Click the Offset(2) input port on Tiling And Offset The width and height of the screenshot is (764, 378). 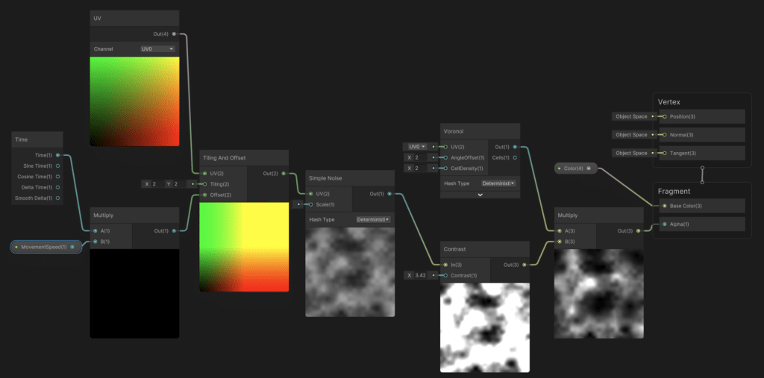(205, 195)
